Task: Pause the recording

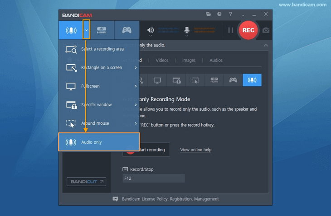Action: point(231,30)
